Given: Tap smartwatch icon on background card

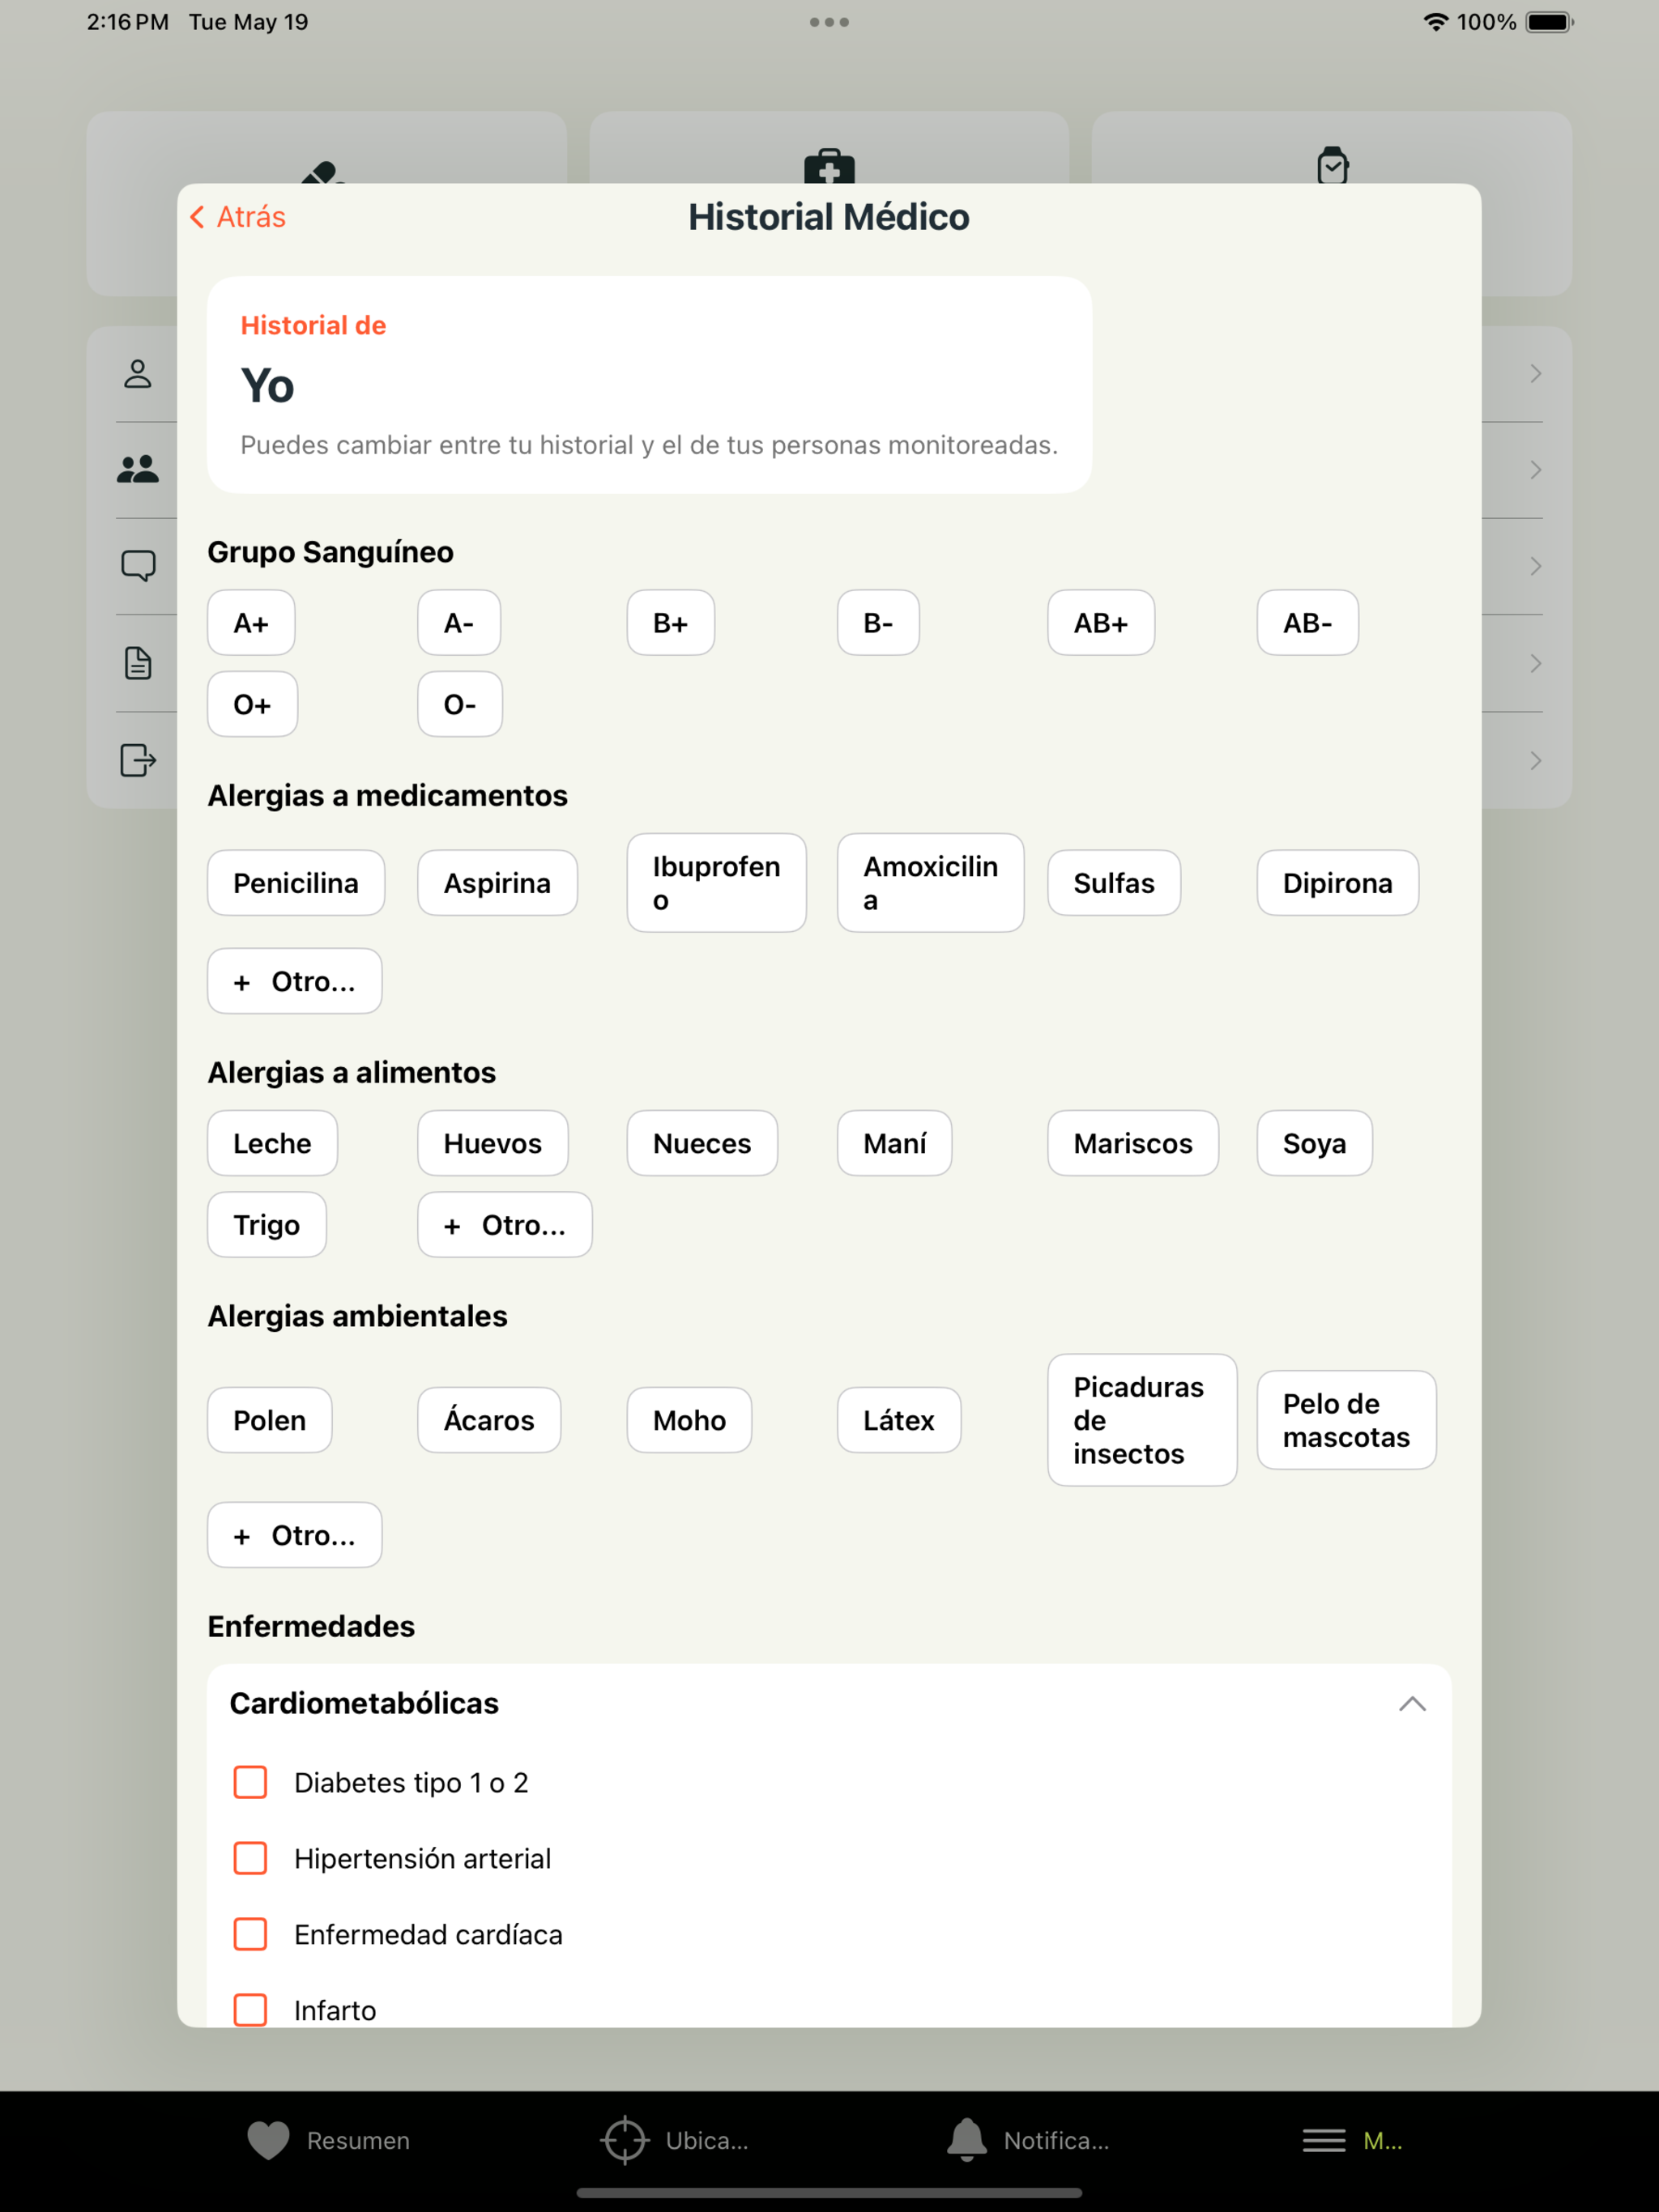Looking at the screenshot, I should (1333, 165).
